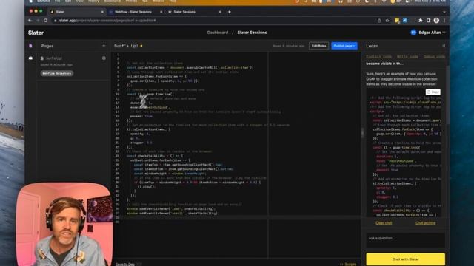Click the Edit Roles button

[x=319, y=46]
